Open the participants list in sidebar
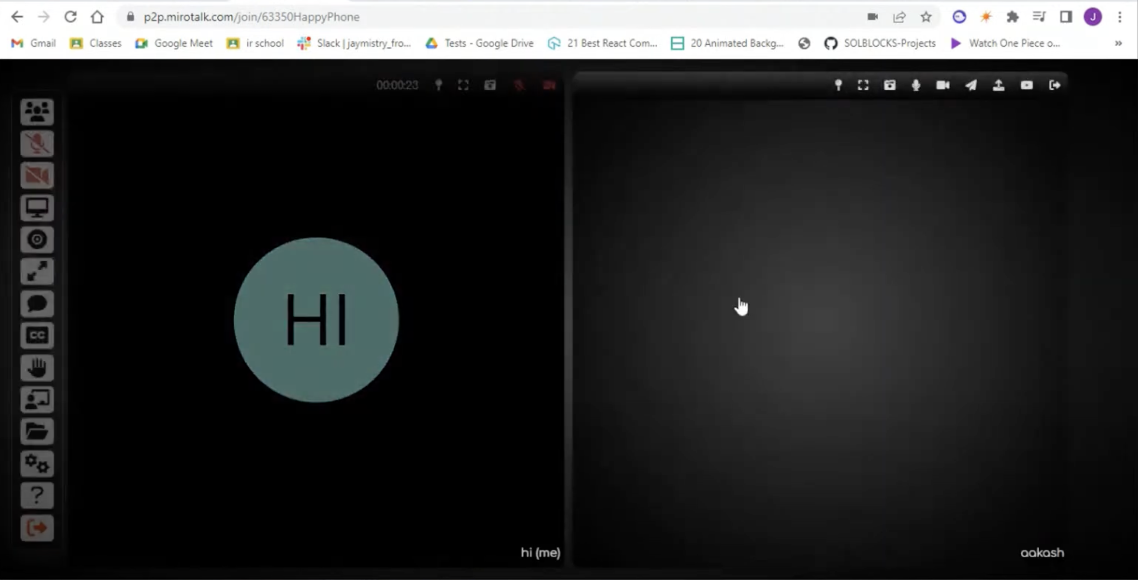 tap(37, 112)
